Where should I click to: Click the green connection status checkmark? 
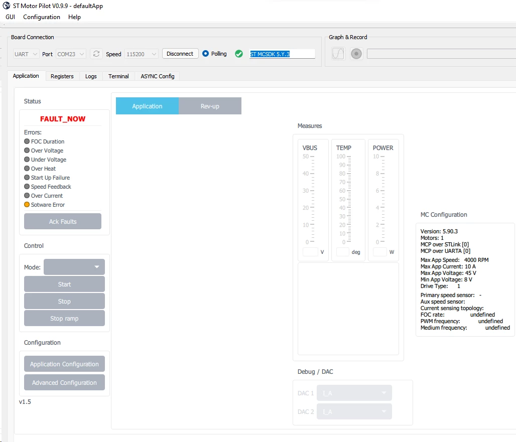(x=239, y=54)
